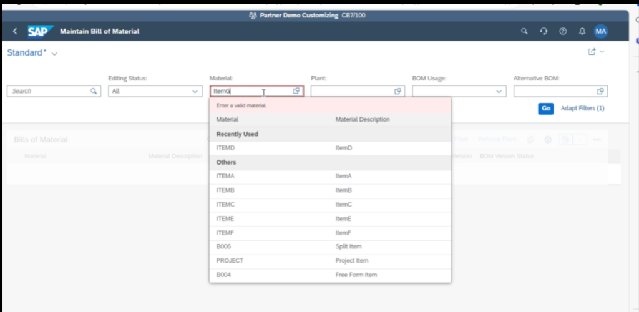Open the MA user profile avatar
This screenshot has height=312, width=639.
click(600, 31)
